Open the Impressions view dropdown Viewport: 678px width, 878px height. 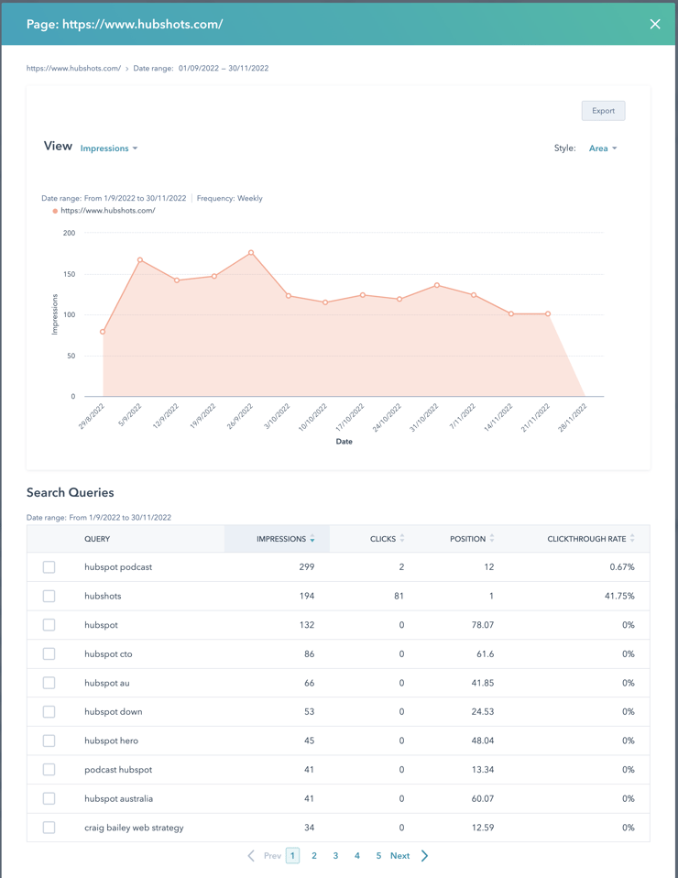coord(109,148)
